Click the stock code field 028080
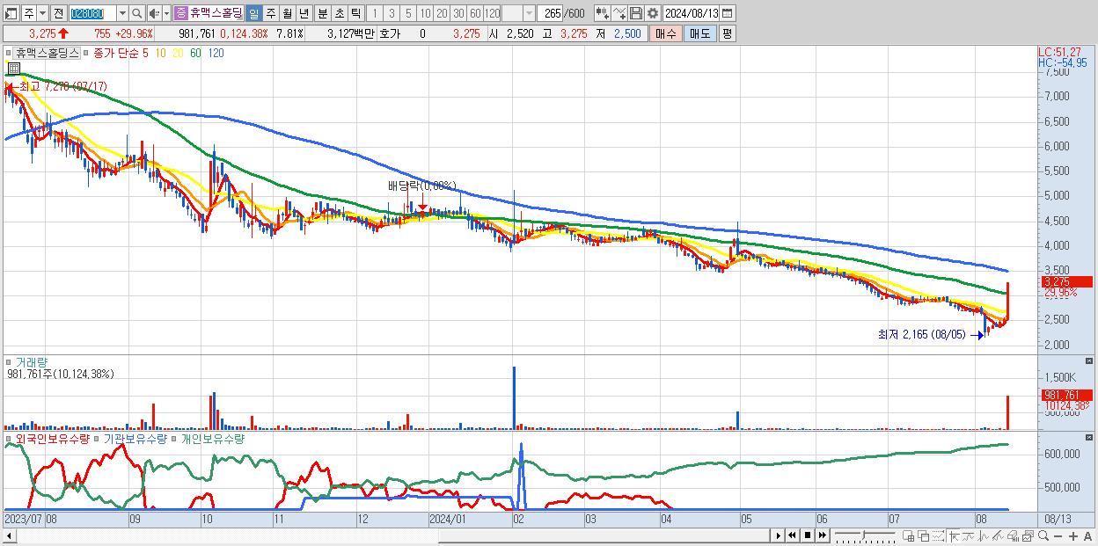The image size is (1098, 546). (x=91, y=13)
